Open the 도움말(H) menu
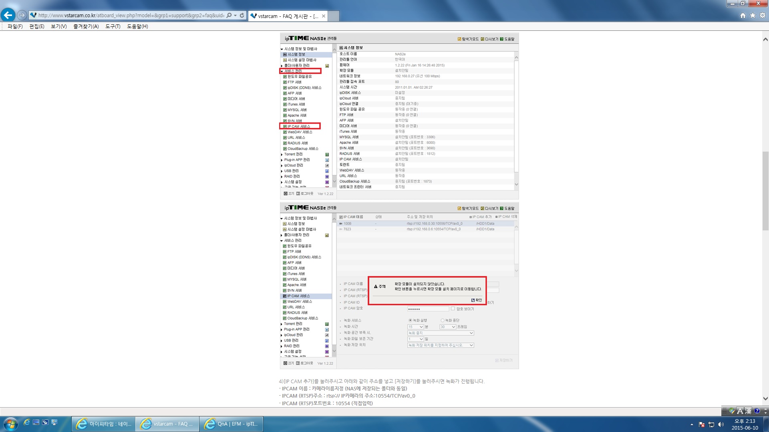This screenshot has width=769, height=432. [x=137, y=26]
